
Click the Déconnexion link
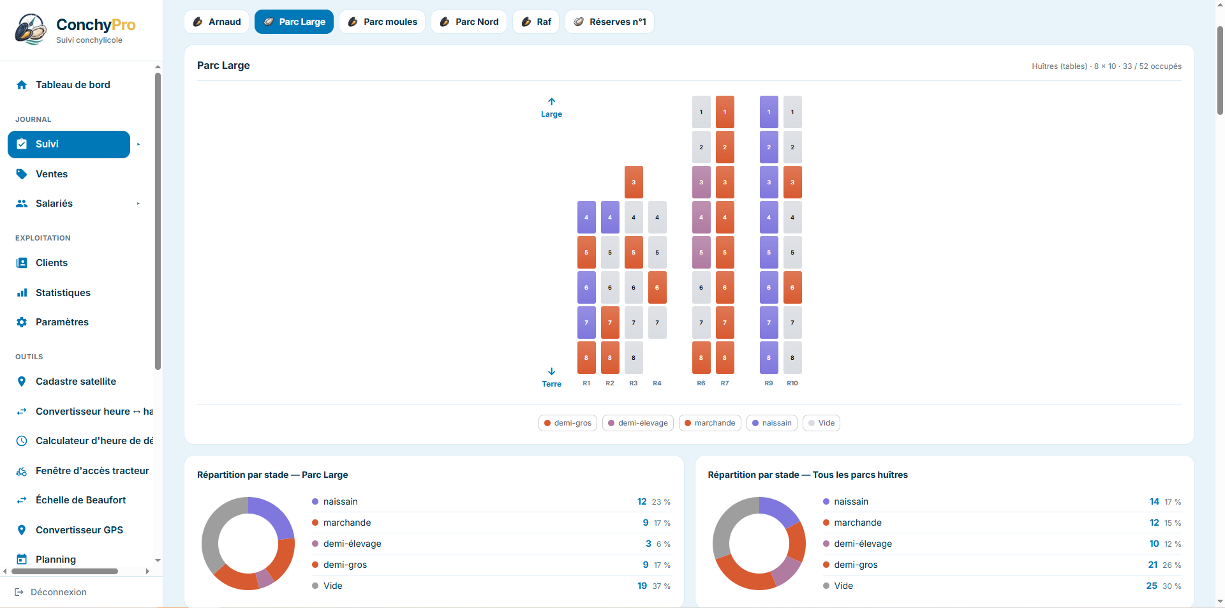(x=51, y=592)
